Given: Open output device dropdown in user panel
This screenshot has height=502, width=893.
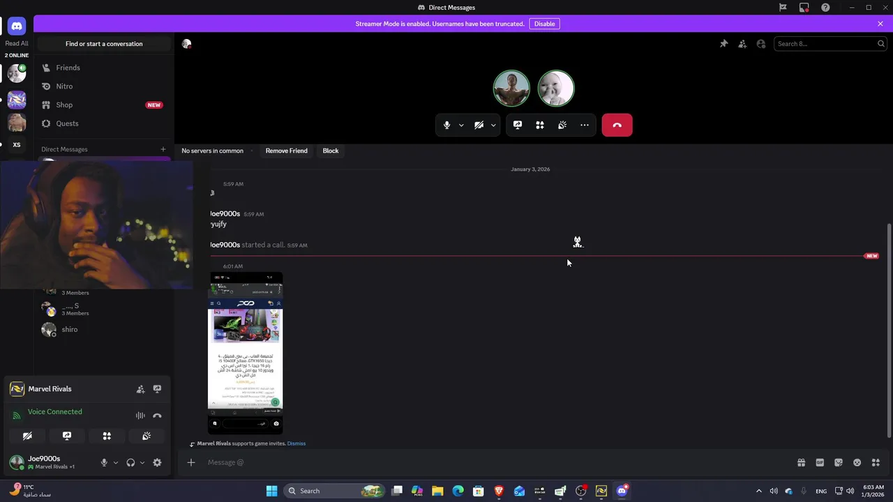Looking at the screenshot, I should coord(142,463).
